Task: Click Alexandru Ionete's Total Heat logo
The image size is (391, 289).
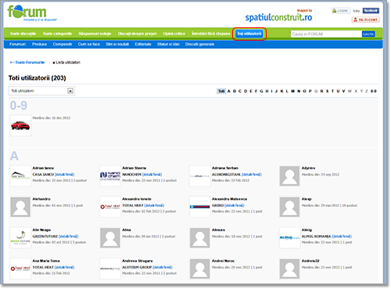Action: [110, 207]
